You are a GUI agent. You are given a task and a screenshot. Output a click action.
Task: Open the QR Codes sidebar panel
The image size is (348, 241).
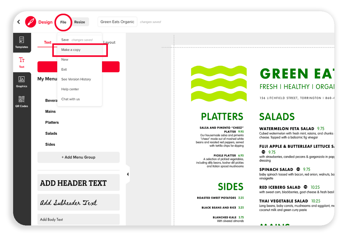(22, 102)
